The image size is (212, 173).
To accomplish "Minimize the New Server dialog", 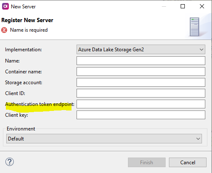I will (164, 6).
